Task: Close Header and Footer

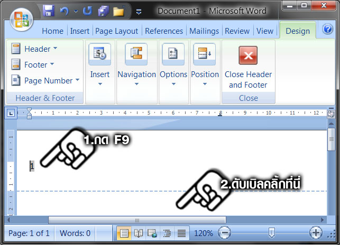Action: (249, 67)
